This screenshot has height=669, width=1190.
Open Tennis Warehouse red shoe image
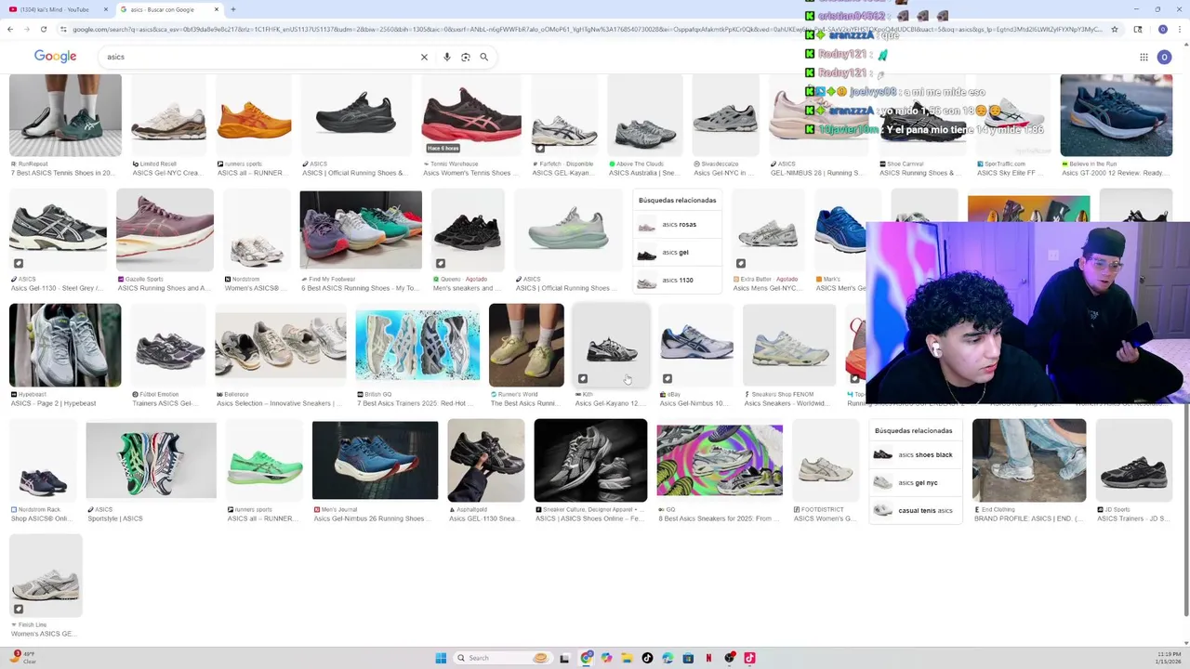point(471,115)
